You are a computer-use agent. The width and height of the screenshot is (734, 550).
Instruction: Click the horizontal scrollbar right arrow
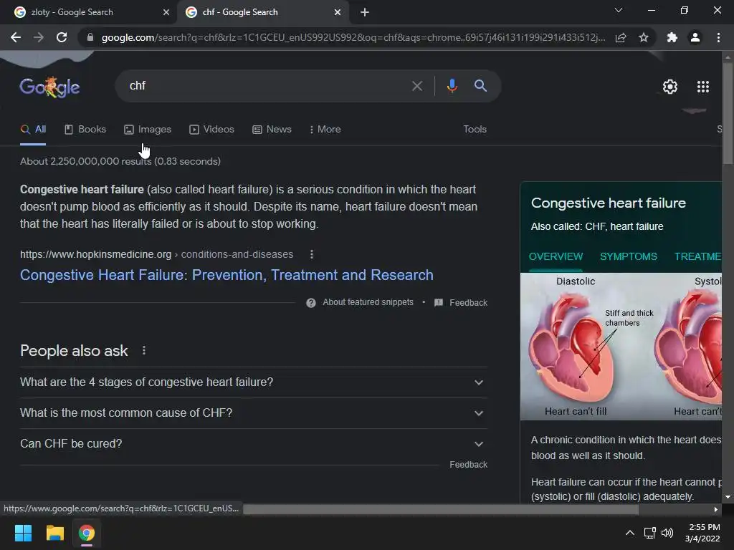coord(716,509)
